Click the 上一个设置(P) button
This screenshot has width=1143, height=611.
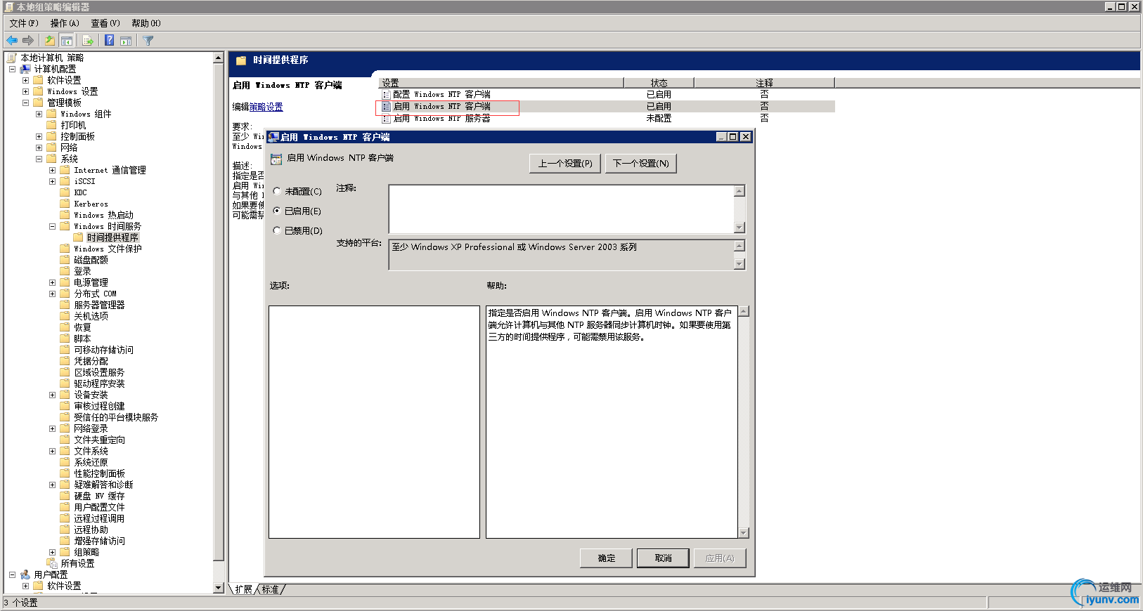pyautogui.click(x=565, y=164)
